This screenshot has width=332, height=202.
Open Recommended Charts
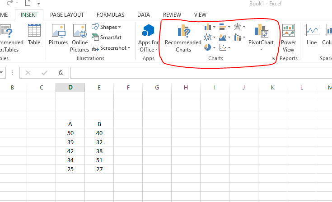pyautogui.click(x=183, y=38)
